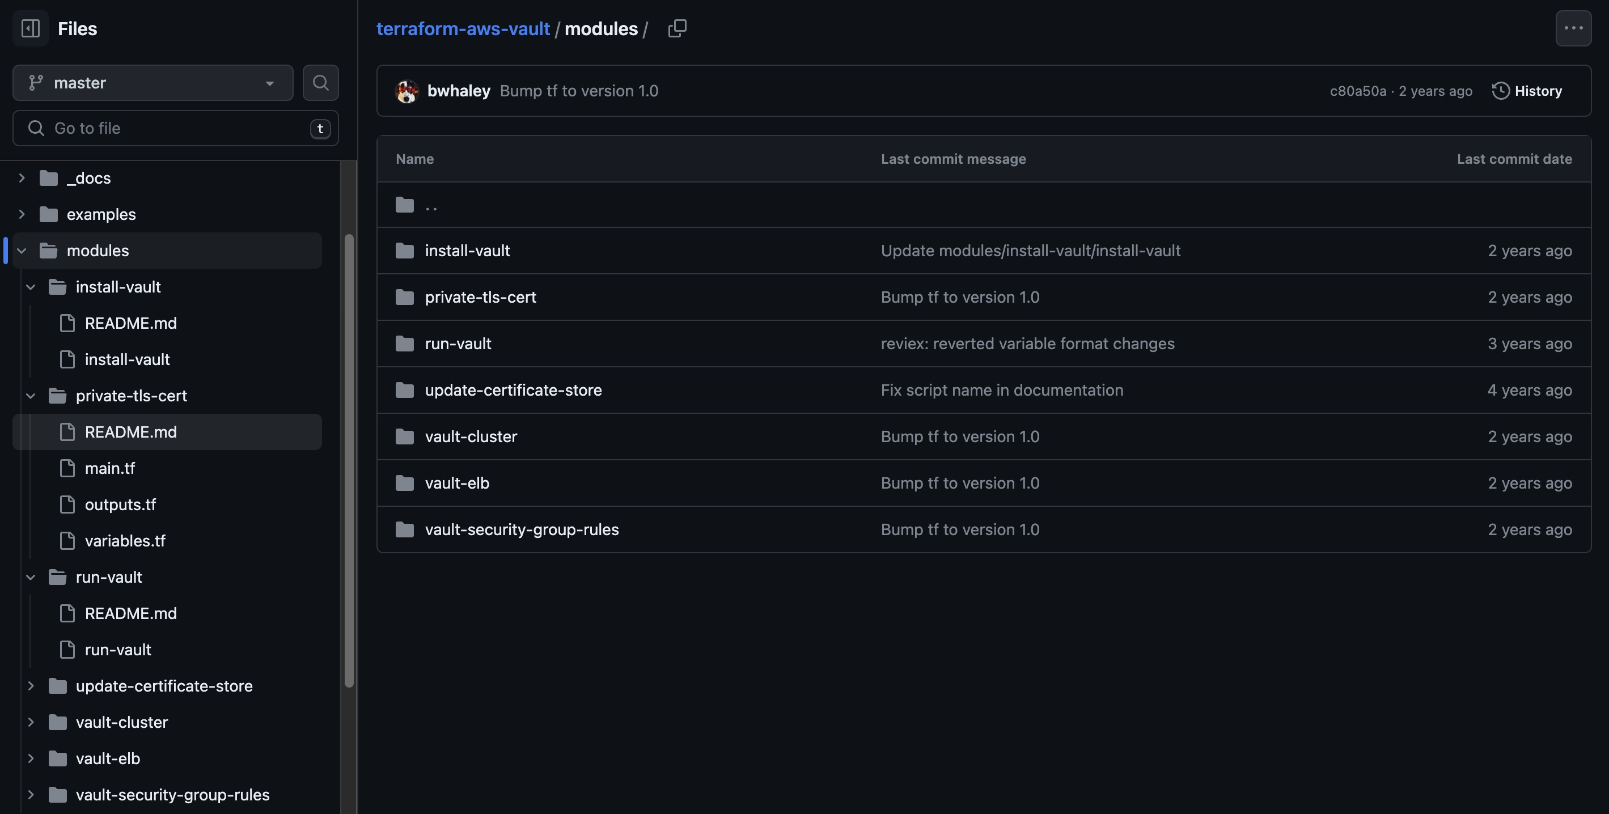Click the 'Last commit date' column header
The height and width of the screenshot is (814, 1609).
pos(1515,159)
